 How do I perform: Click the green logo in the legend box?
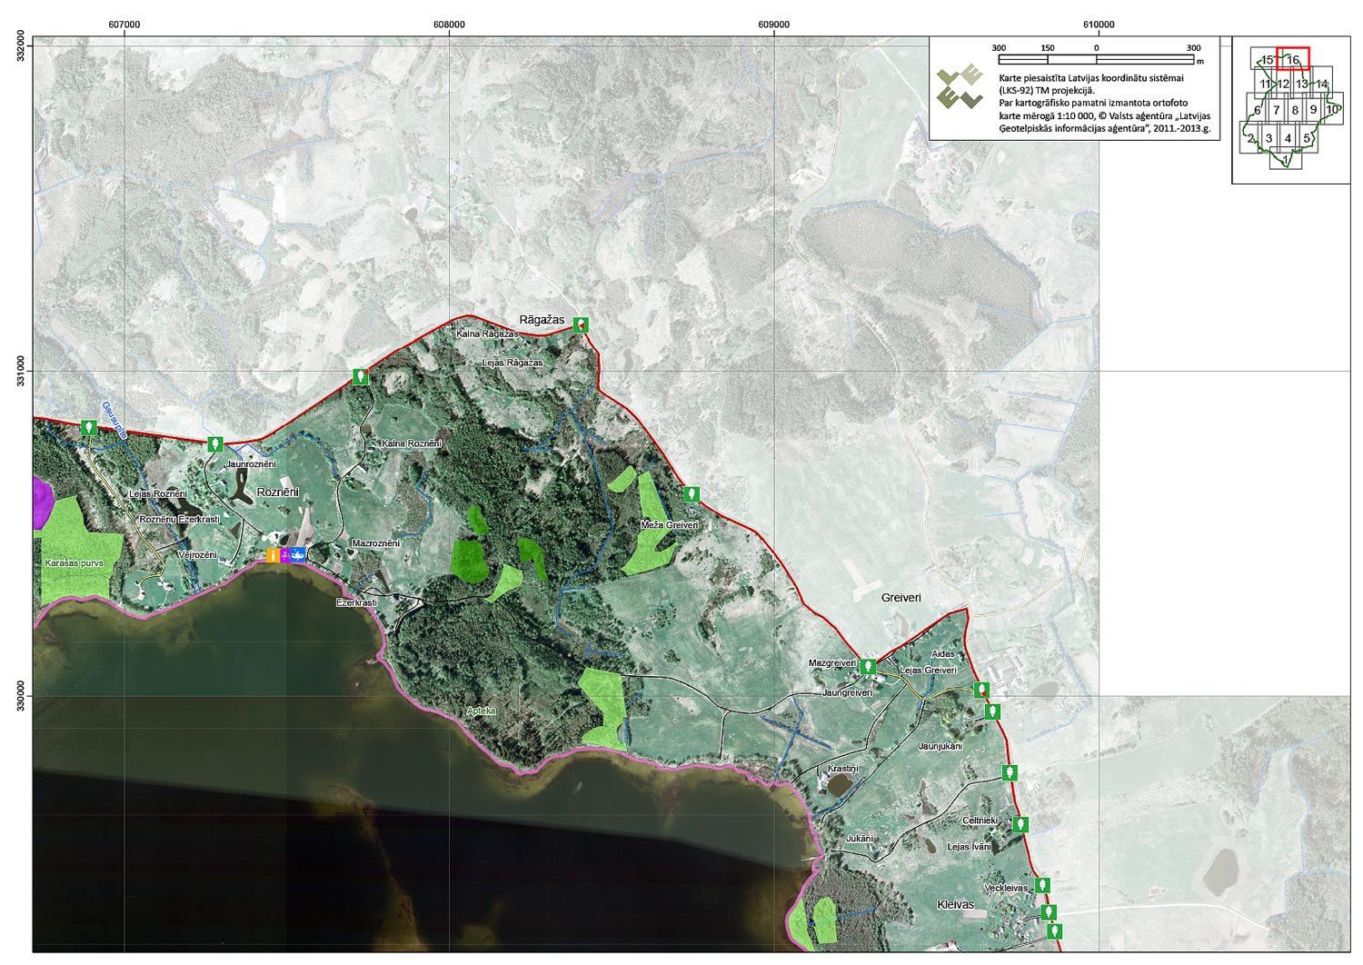tap(960, 87)
